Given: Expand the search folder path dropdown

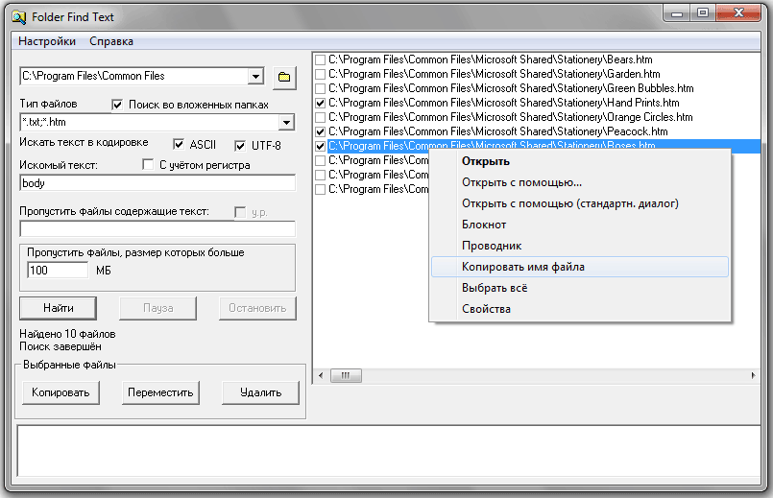Looking at the screenshot, I should [255, 77].
